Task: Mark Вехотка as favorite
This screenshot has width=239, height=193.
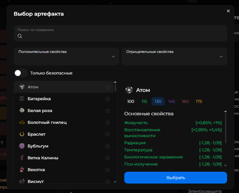Action: (108, 170)
